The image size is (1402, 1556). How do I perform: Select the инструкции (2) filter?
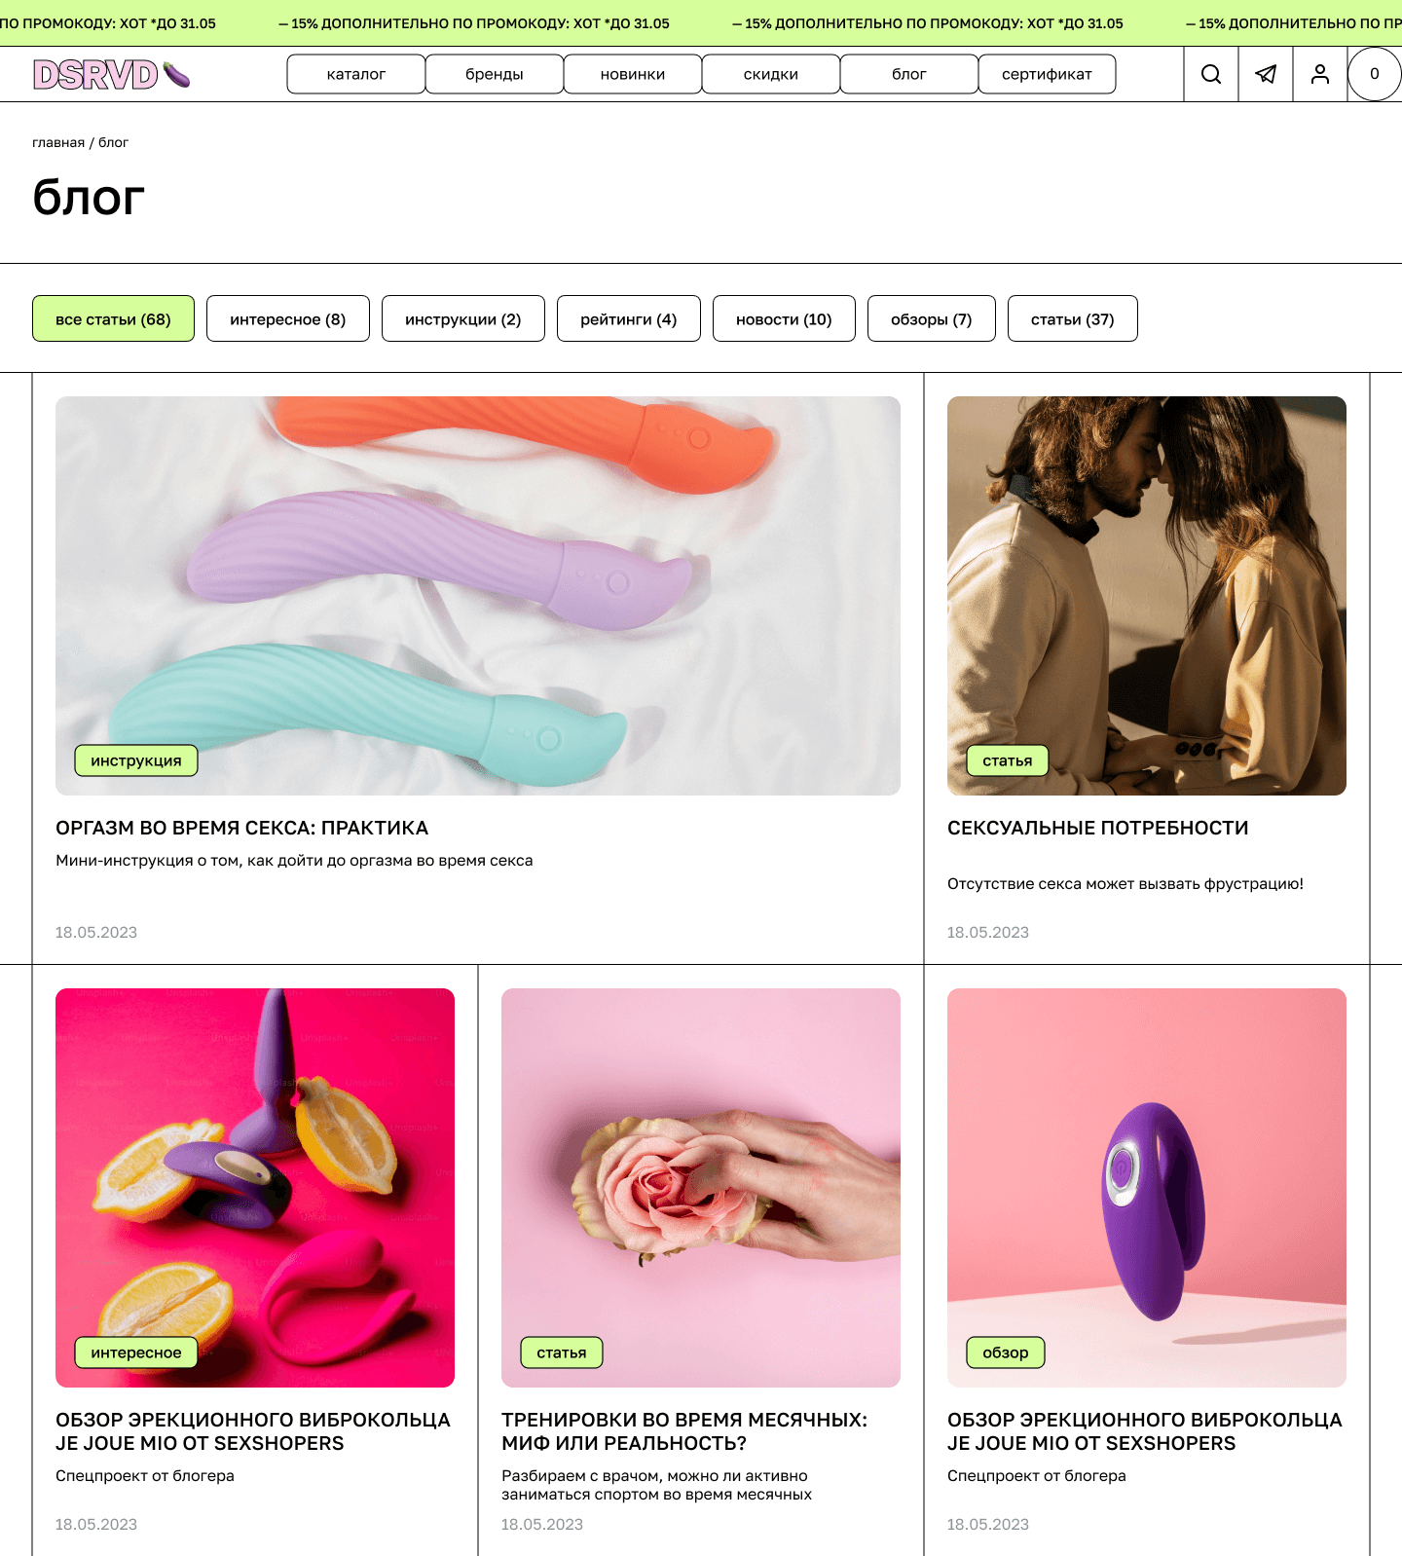[x=463, y=318]
